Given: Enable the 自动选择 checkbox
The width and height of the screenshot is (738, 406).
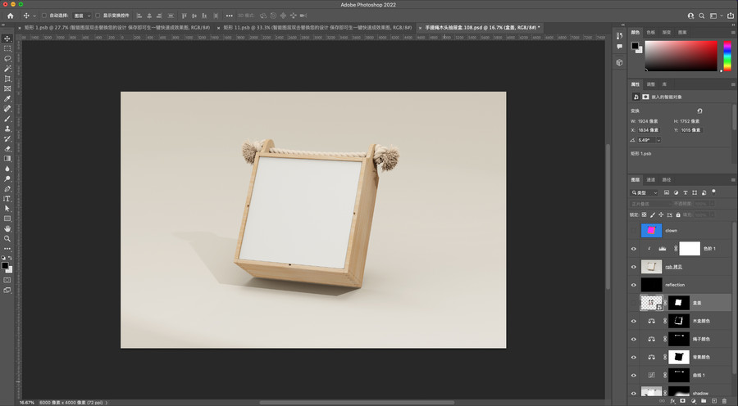Looking at the screenshot, I should point(43,16).
